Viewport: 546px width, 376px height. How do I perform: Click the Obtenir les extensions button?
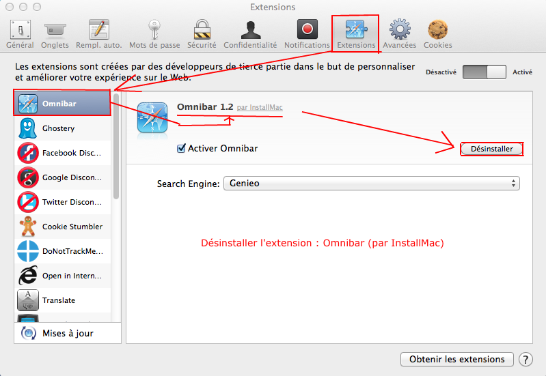pyautogui.click(x=456, y=359)
